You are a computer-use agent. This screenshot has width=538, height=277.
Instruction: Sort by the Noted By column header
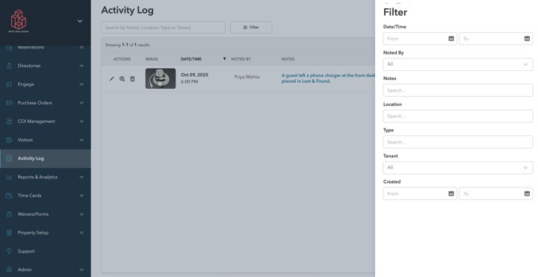point(241,59)
